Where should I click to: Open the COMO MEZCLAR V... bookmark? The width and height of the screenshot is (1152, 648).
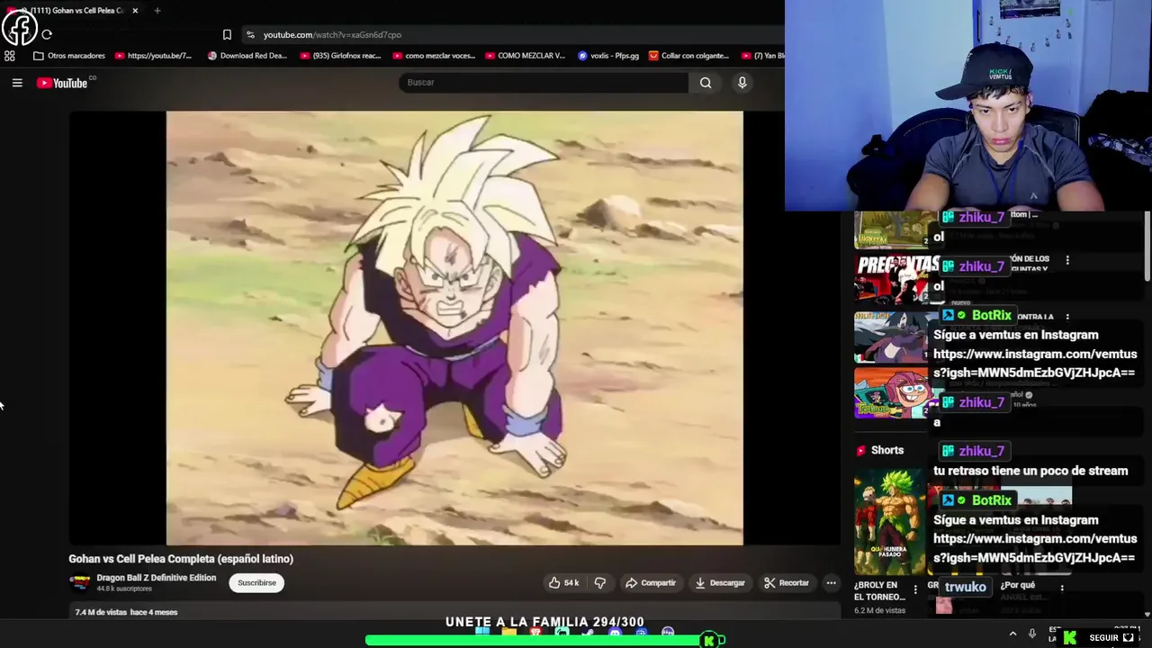point(525,56)
